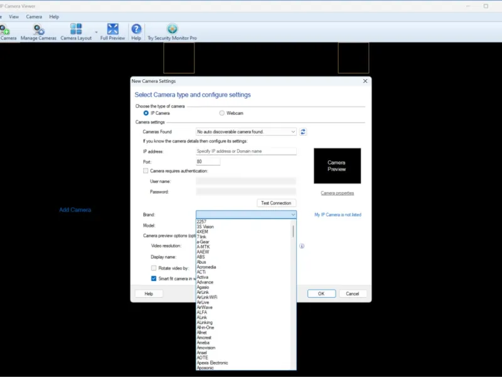Collapse the Brand dropdown arrow
Image resolution: width=502 pixels, height=377 pixels.
coord(293,214)
